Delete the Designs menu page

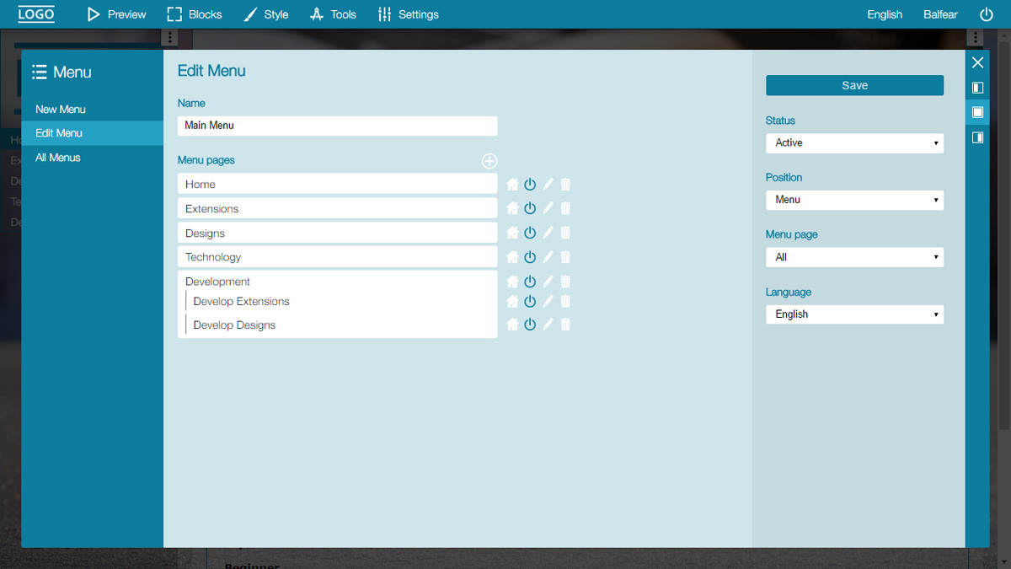tap(565, 233)
